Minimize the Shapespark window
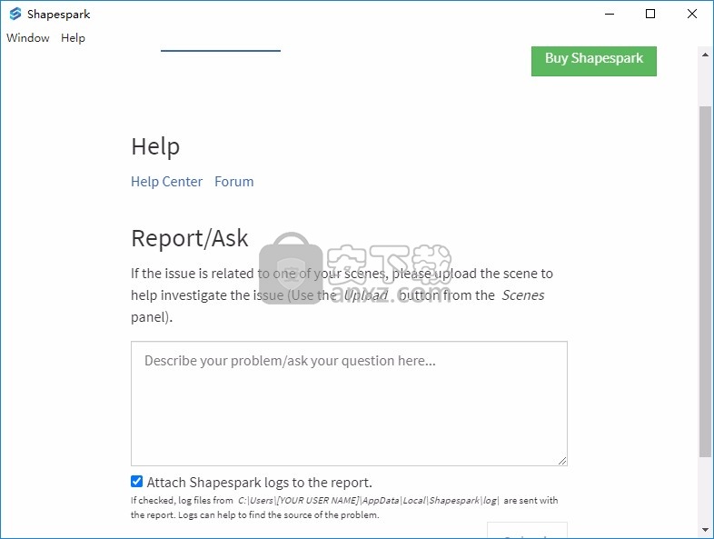Image resolution: width=714 pixels, height=539 pixels. (x=610, y=14)
